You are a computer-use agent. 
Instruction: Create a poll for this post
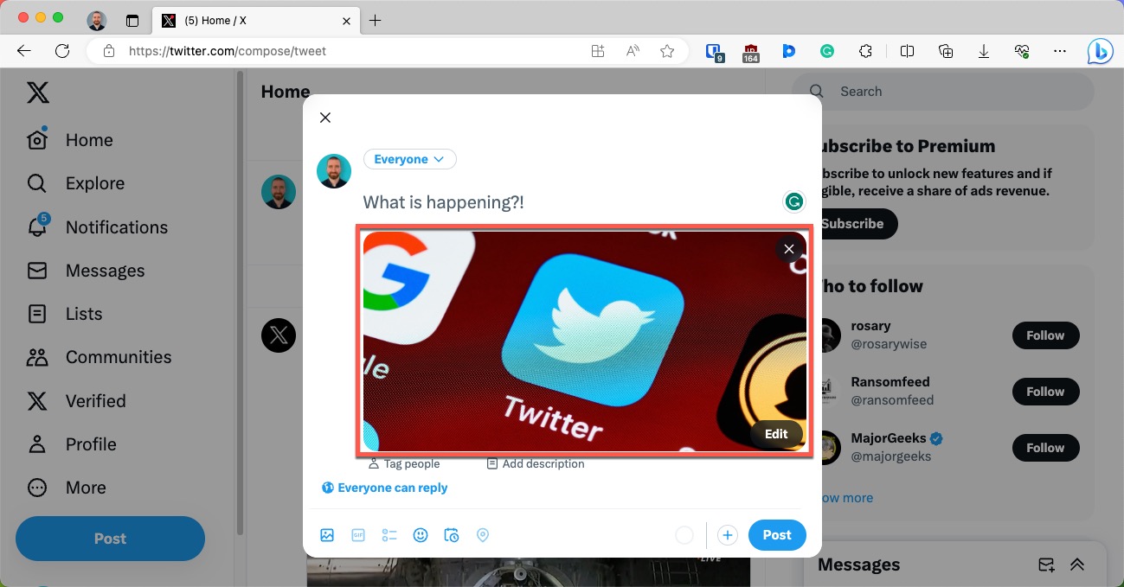coord(389,535)
